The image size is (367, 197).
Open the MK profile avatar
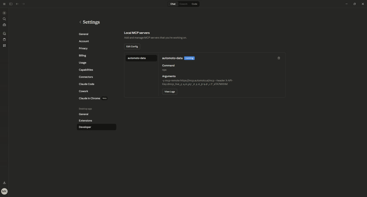pyautogui.click(x=4, y=191)
